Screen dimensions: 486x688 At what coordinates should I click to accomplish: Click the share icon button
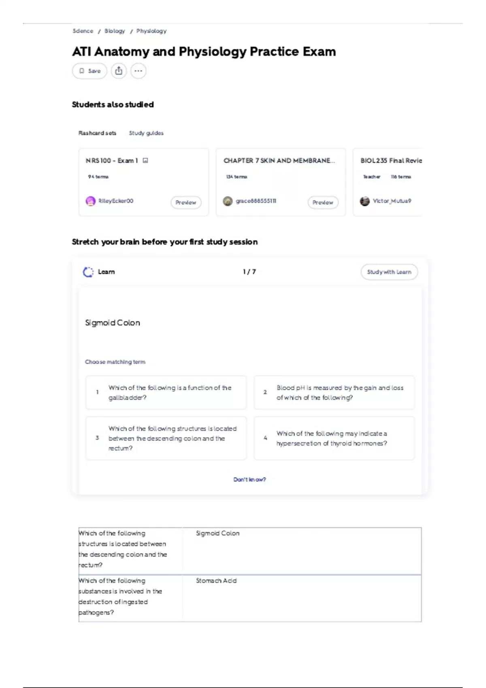(x=119, y=71)
